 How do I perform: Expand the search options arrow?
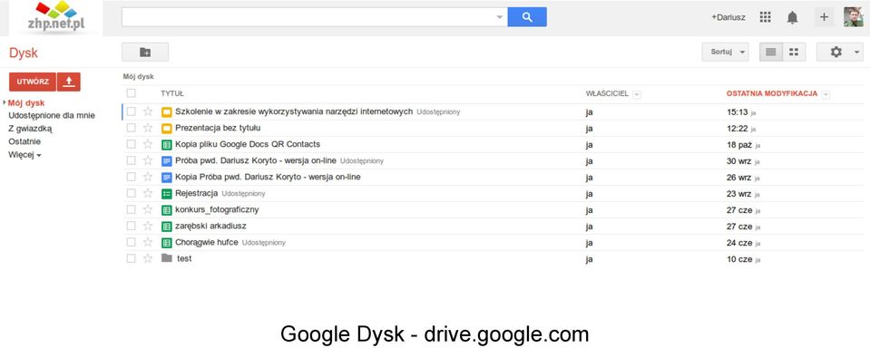tap(499, 18)
